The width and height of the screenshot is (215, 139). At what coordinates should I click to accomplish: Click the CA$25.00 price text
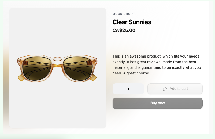(x=124, y=30)
